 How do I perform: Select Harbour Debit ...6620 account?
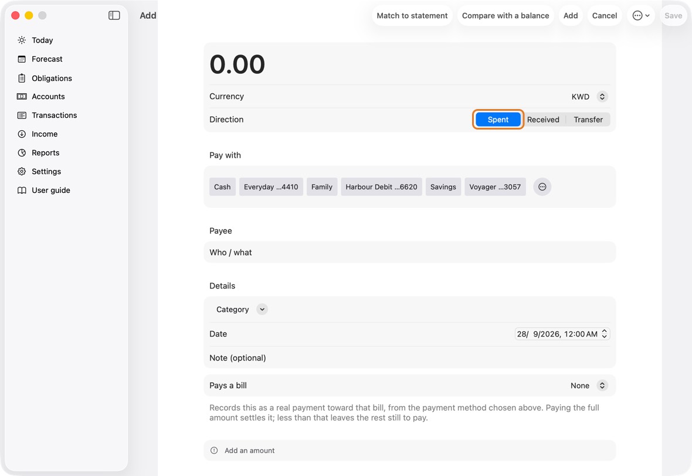point(381,186)
